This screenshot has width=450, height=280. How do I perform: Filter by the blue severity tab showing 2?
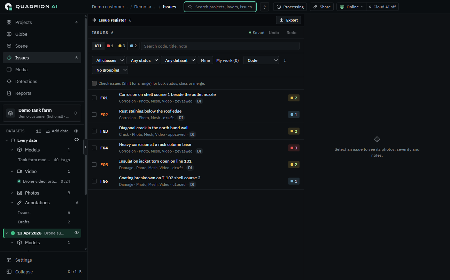click(133, 46)
